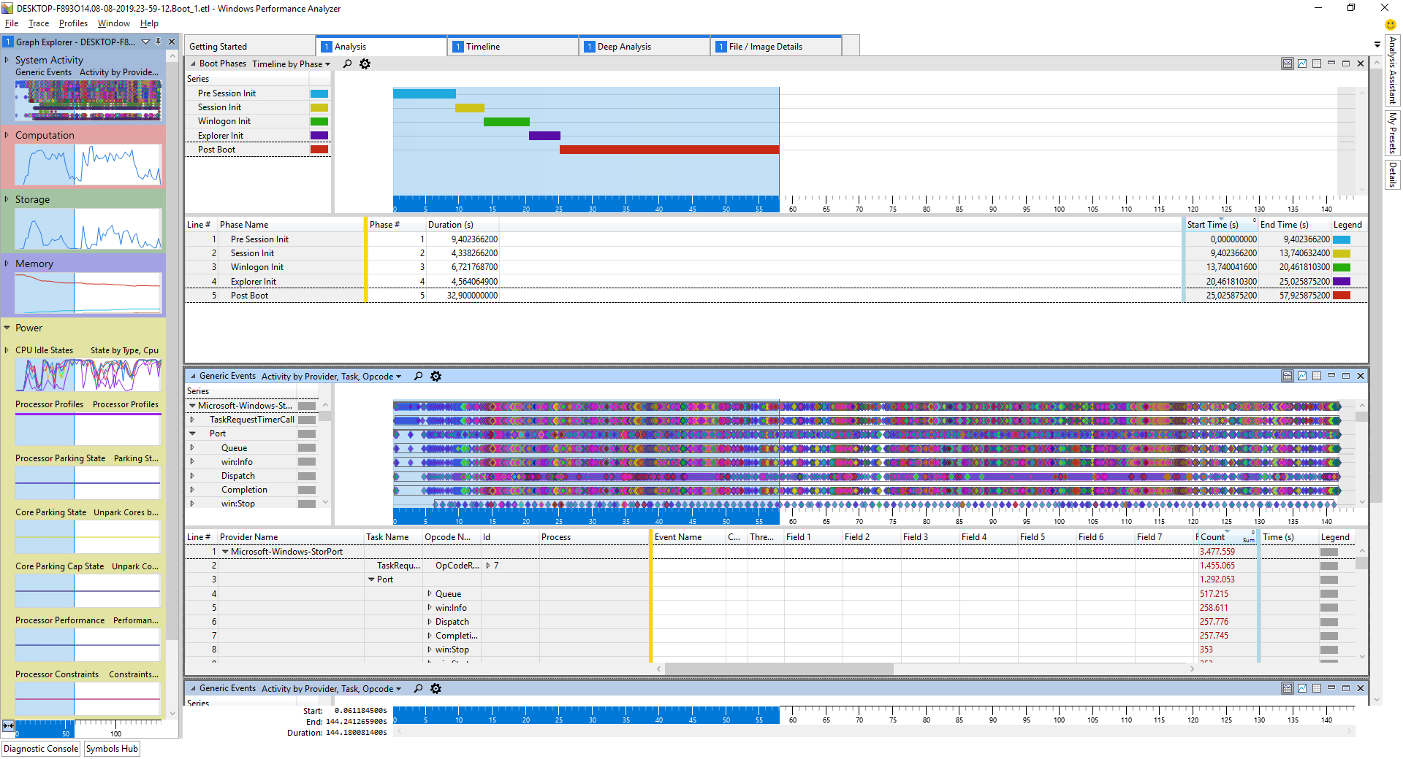
Task: Collapse Power section in Graph Explorer
Action: click(x=7, y=328)
